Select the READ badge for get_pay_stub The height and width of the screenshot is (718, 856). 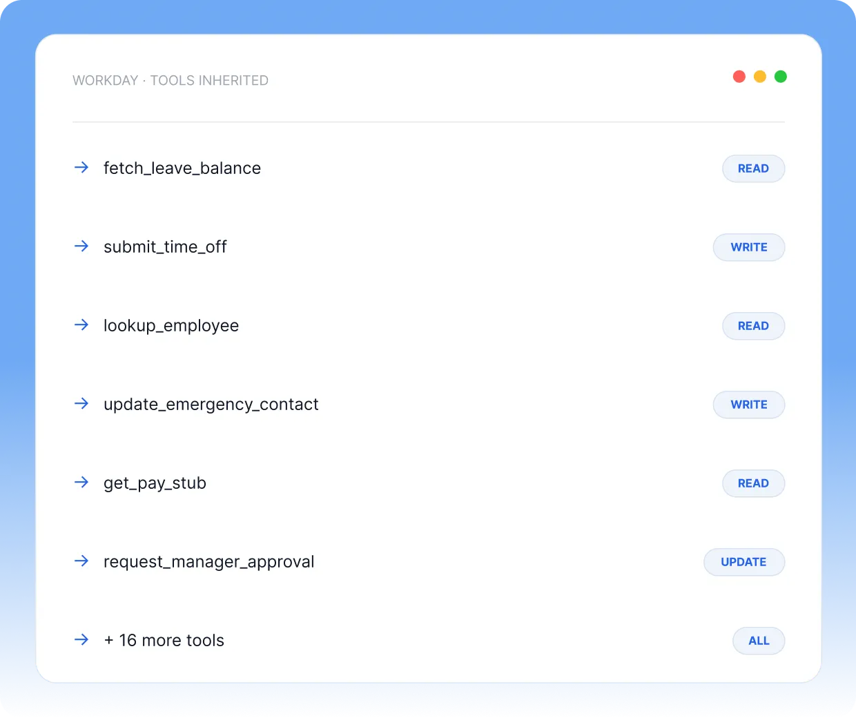click(x=753, y=483)
